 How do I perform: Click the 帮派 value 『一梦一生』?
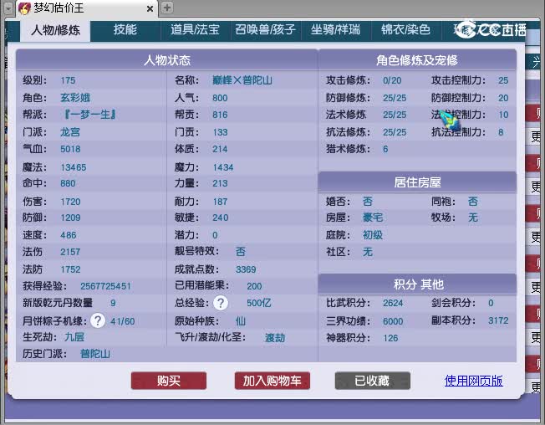(x=89, y=115)
